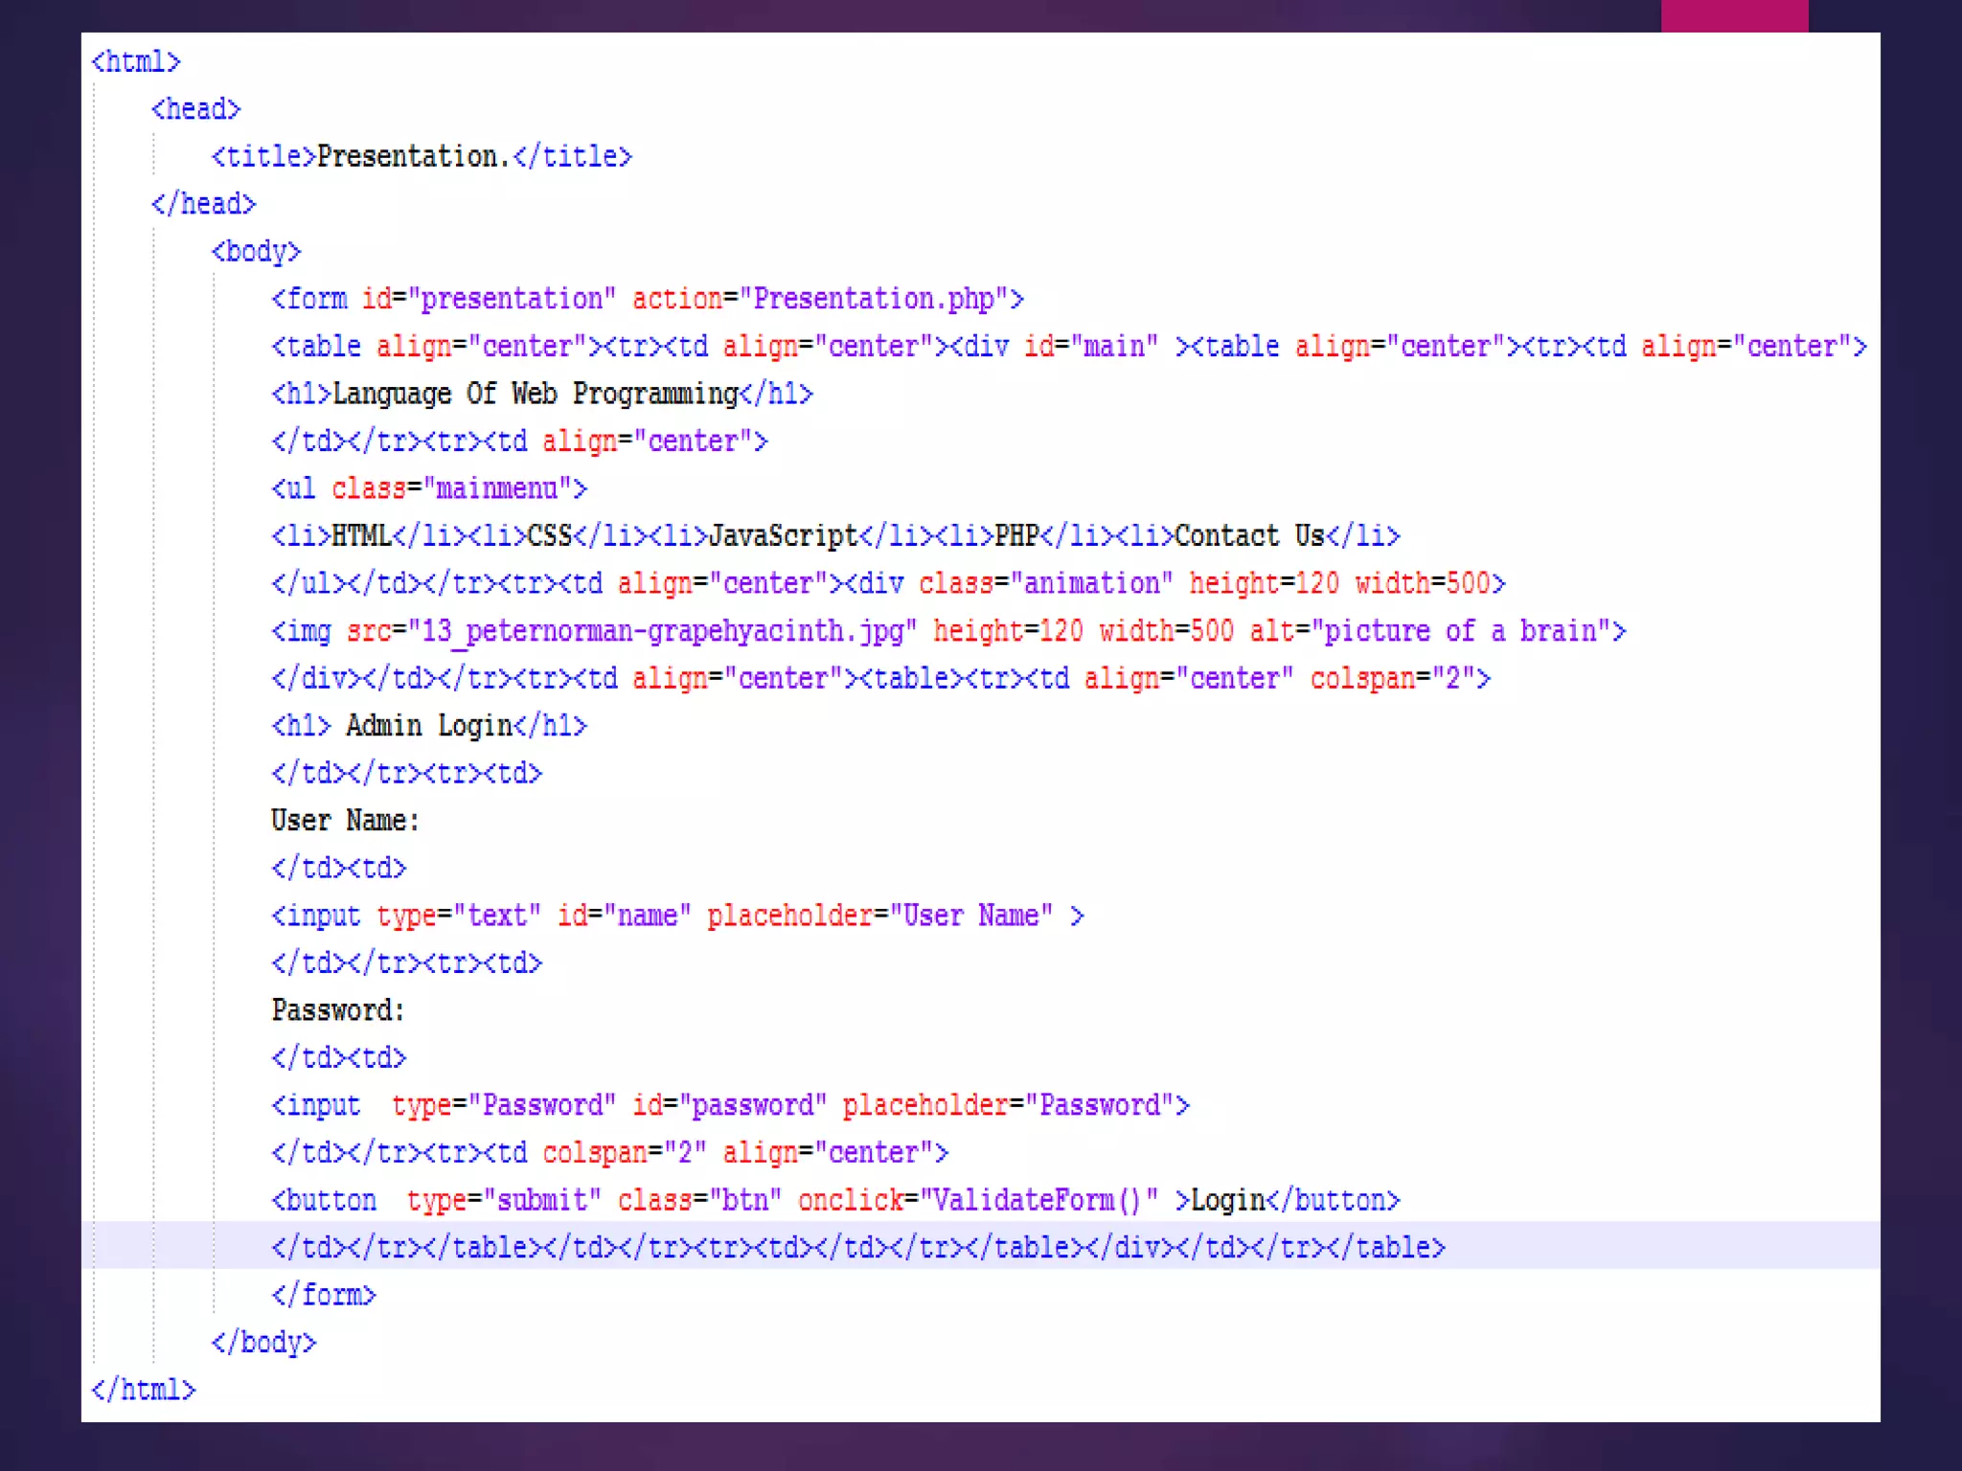Viewport: 1962px width, 1471px height.
Task: Click the alt text 'picture of a brain'
Action: (x=1460, y=632)
